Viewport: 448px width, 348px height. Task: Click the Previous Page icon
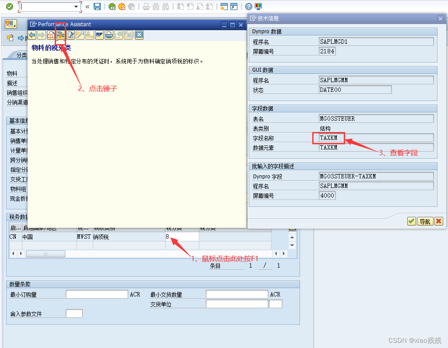point(190,7)
